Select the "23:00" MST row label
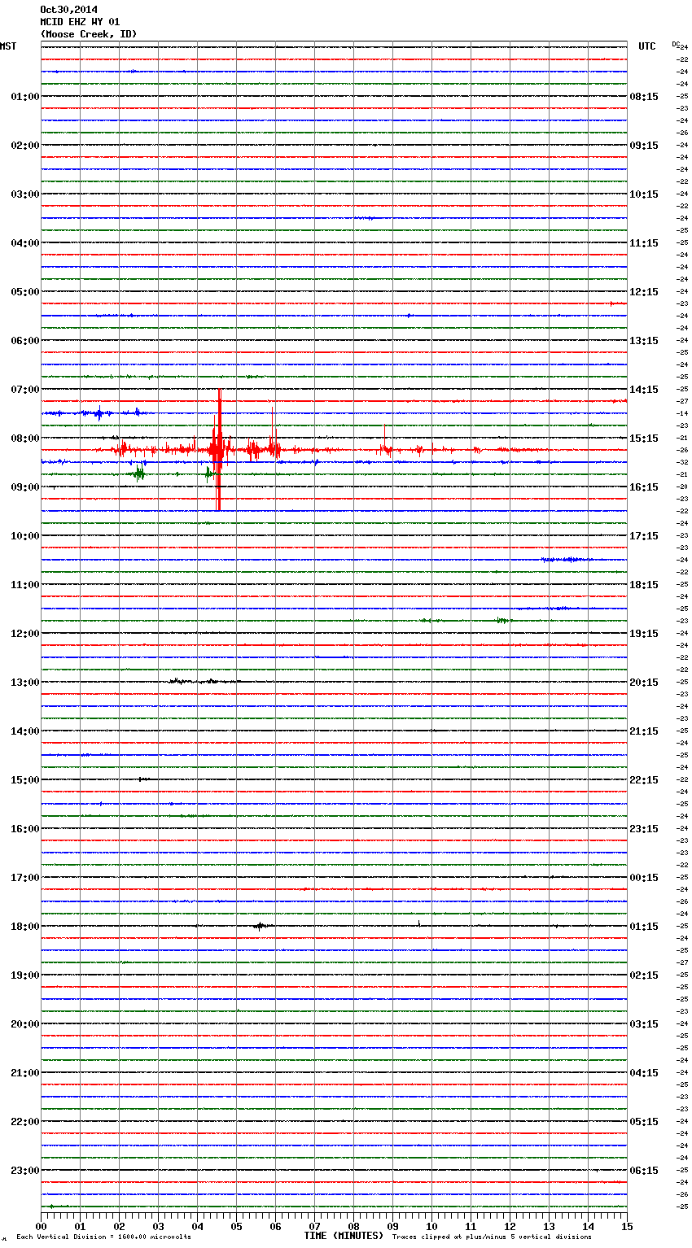 pos(25,1171)
